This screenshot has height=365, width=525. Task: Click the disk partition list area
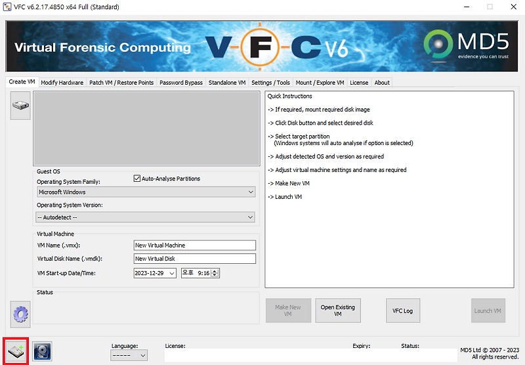[146, 129]
